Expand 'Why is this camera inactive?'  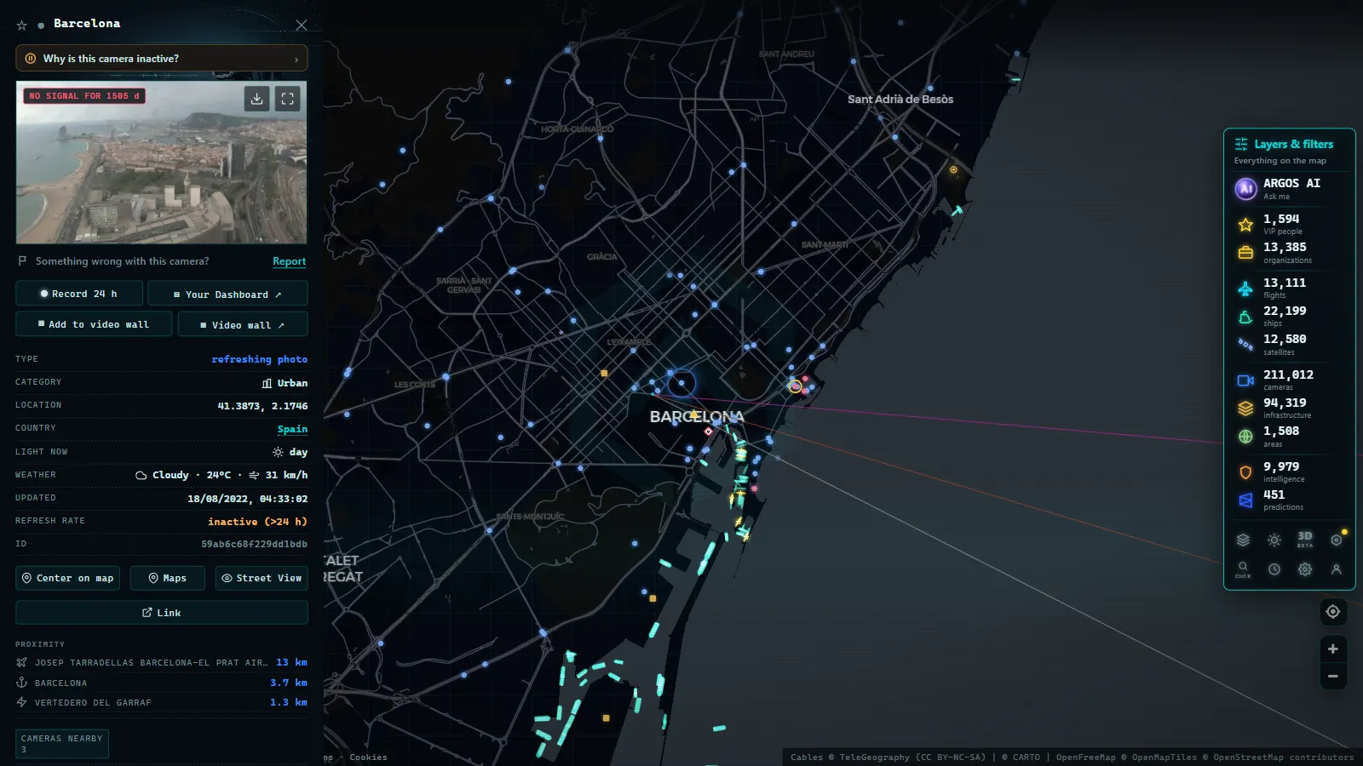(x=162, y=59)
